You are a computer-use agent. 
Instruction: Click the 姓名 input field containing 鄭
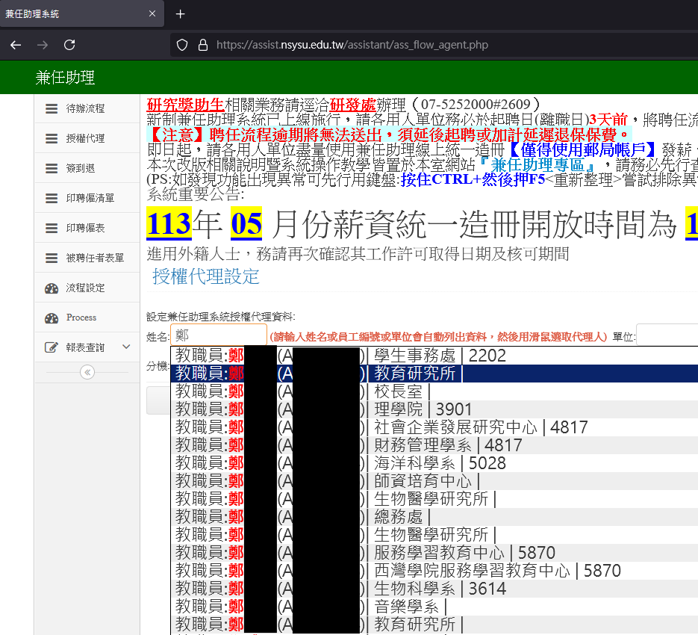pos(219,335)
